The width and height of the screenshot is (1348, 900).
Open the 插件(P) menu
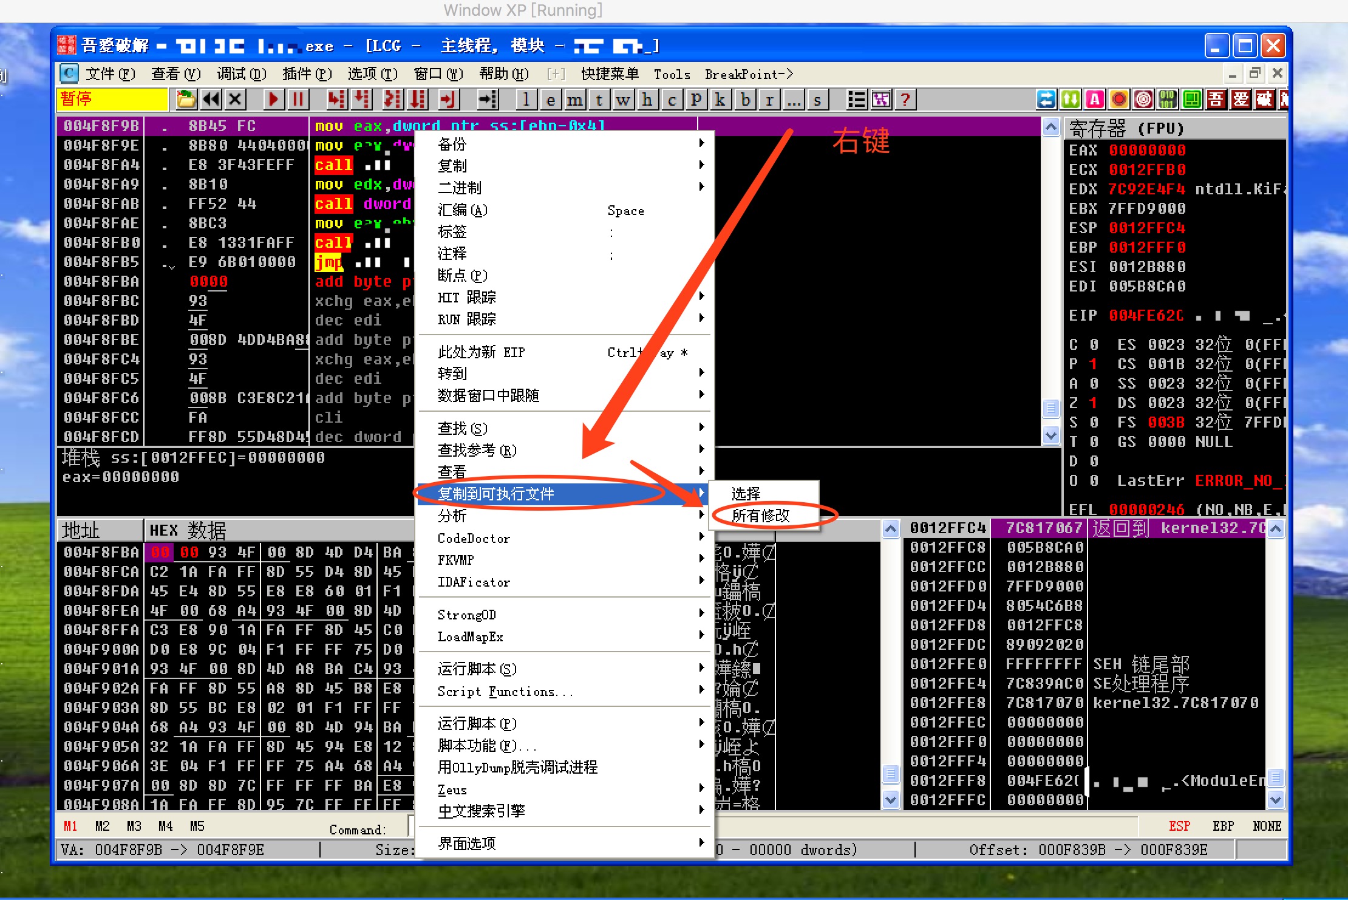(307, 74)
